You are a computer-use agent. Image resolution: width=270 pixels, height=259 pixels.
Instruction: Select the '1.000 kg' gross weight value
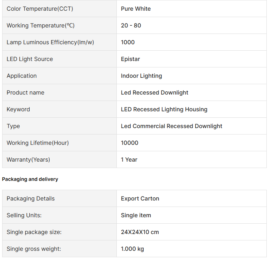tap(132, 249)
